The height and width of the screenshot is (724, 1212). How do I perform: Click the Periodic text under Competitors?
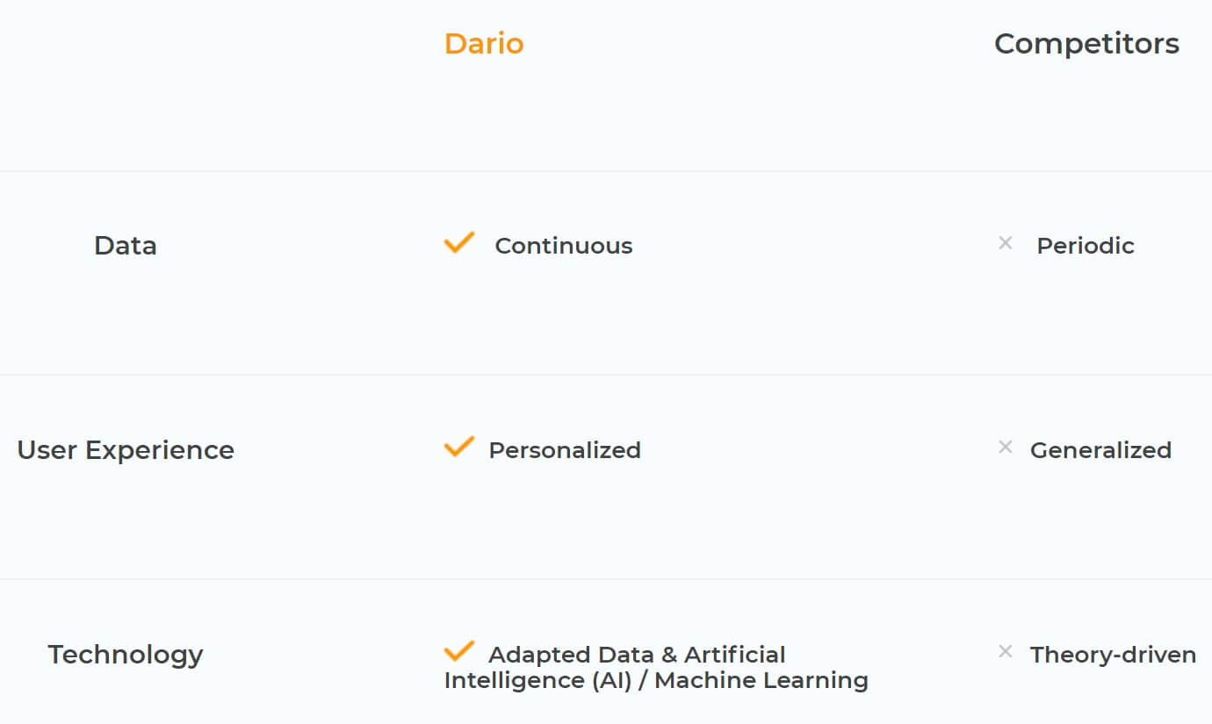[x=1086, y=246]
